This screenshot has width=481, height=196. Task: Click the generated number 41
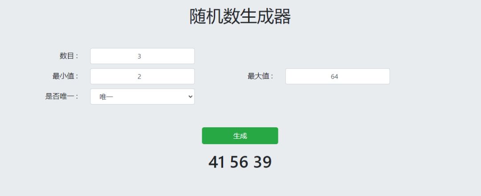click(x=216, y=162)
